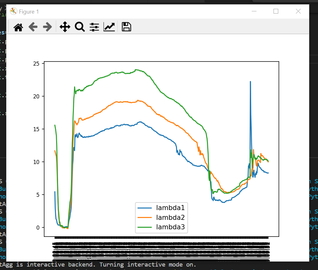318x270 pixels.
Task: Go back to the previous plot view
Action: (33, 27)
